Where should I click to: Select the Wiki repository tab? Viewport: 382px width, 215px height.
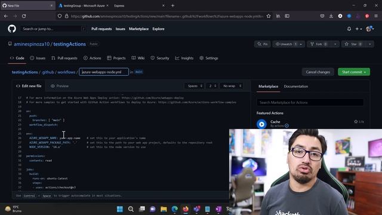tap(138, 58)
